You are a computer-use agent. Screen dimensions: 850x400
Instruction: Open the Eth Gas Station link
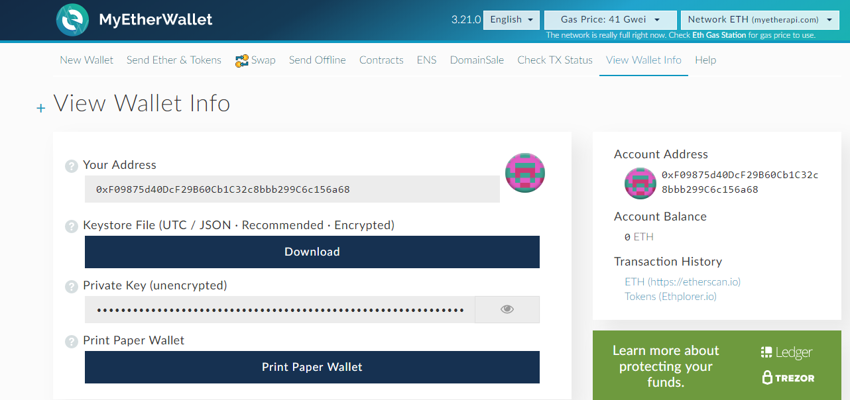tap(719, 35)
